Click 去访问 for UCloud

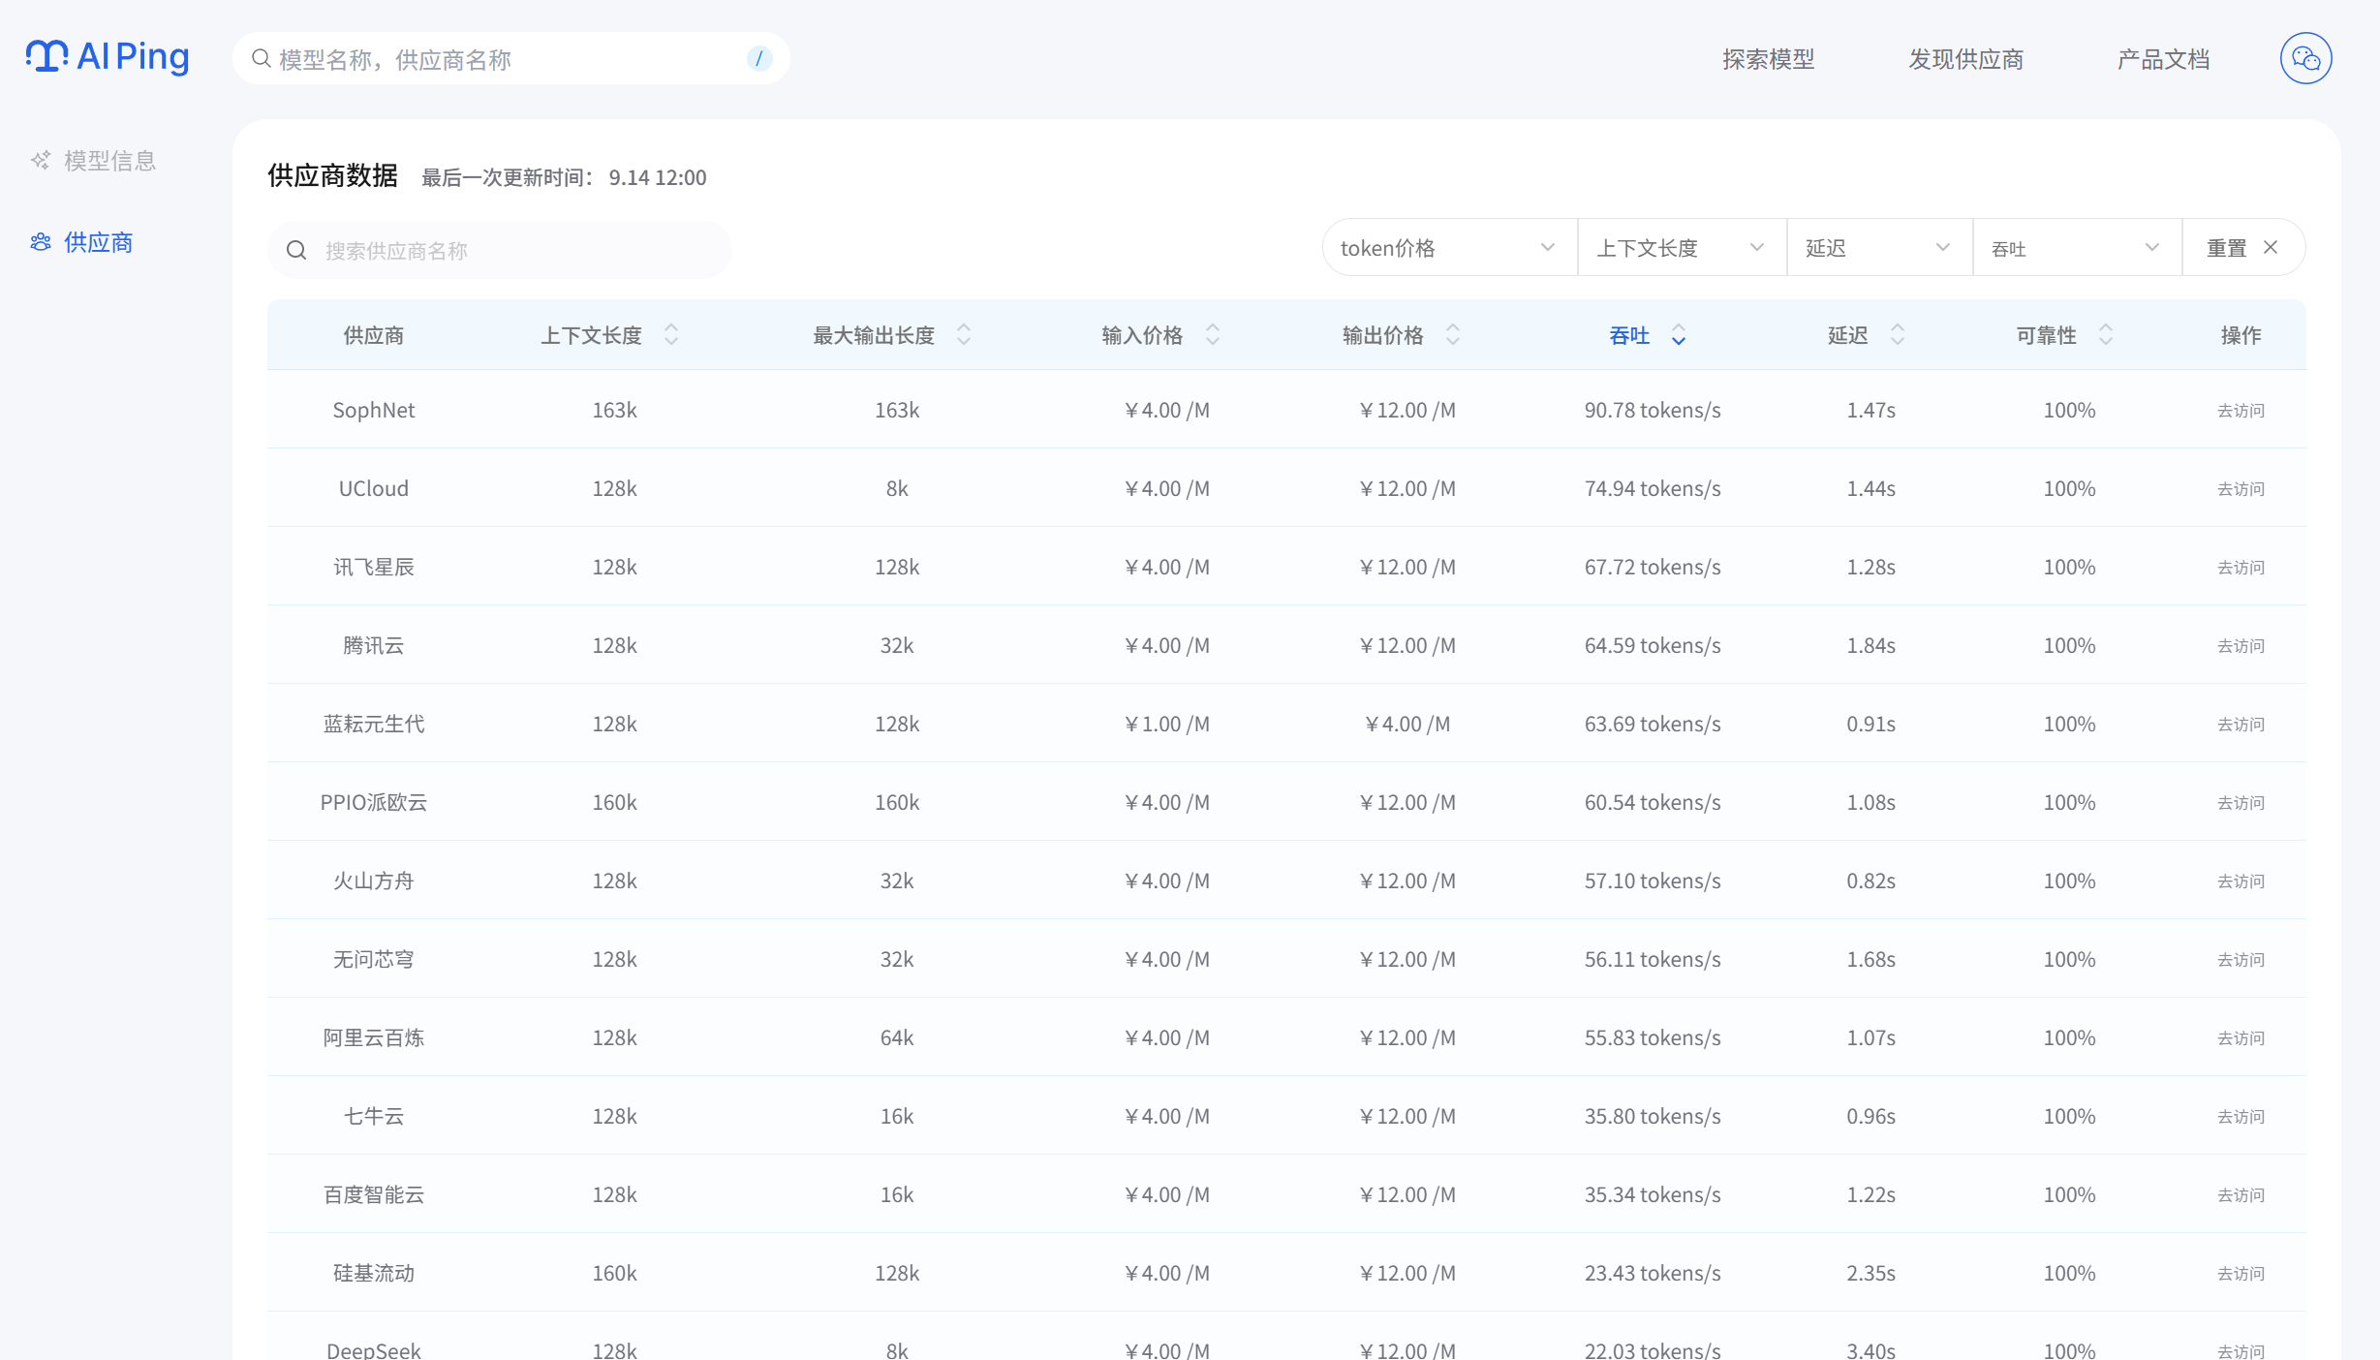click(x=2241, y=489)
